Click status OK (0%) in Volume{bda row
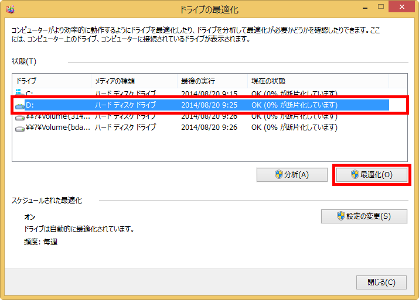Screen dimensions: 419x300 point(294,127)
